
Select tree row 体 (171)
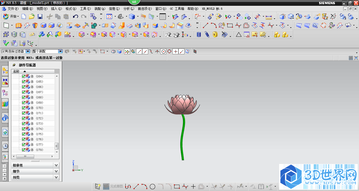tap(33, 113)
